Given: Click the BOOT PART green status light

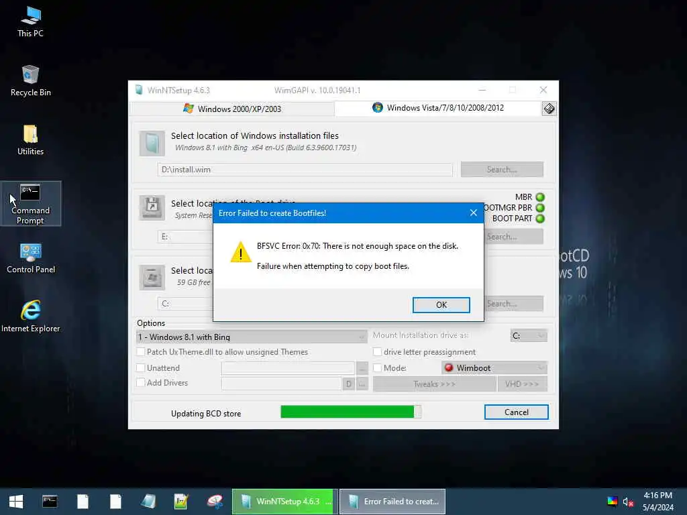Looking at the screenshot, I should click(540, 219).
